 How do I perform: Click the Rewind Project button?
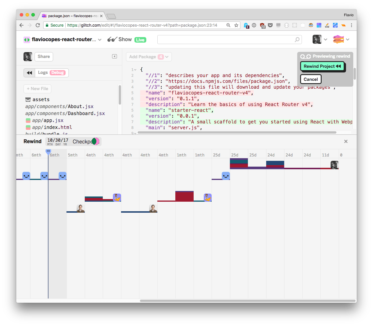(x=322, y=66)
